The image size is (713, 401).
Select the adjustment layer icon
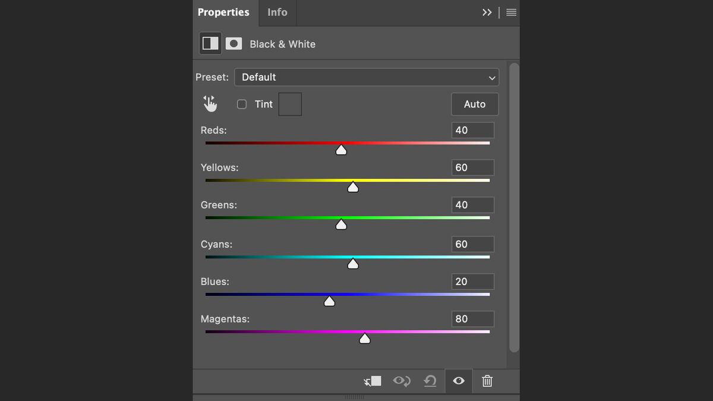210,43
